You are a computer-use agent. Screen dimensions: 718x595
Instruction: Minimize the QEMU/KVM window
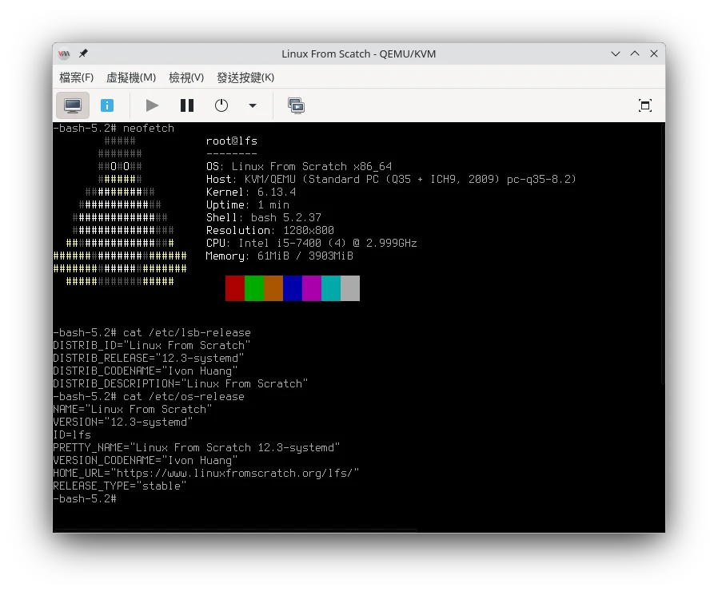pyautogui.click(x=615, y=54)
